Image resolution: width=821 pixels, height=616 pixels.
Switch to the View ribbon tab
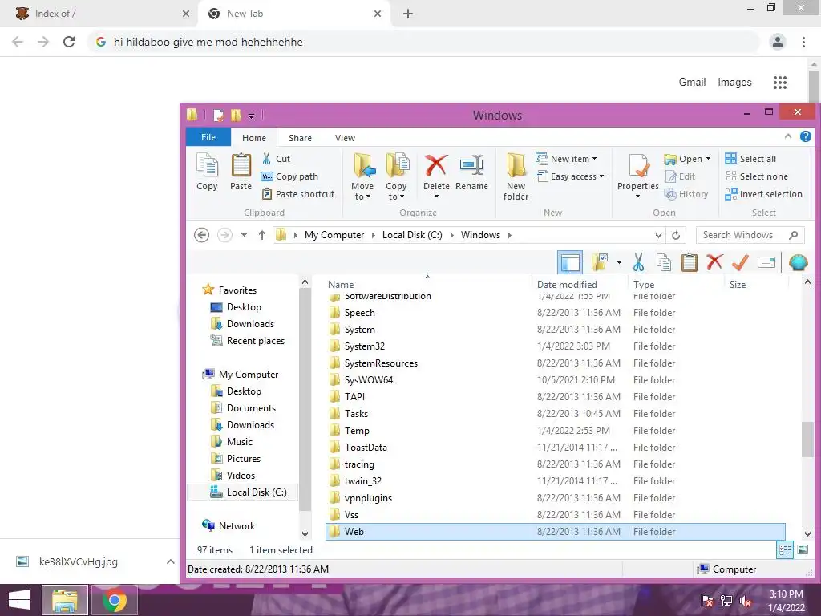pos(345,138)
